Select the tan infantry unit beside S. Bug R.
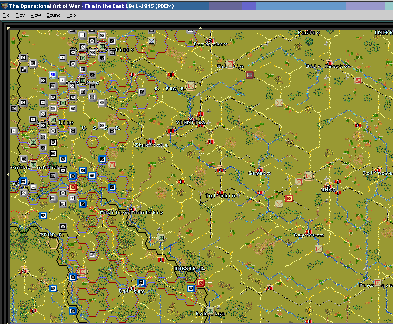393x324 pixels. click(x=191, y=86)
